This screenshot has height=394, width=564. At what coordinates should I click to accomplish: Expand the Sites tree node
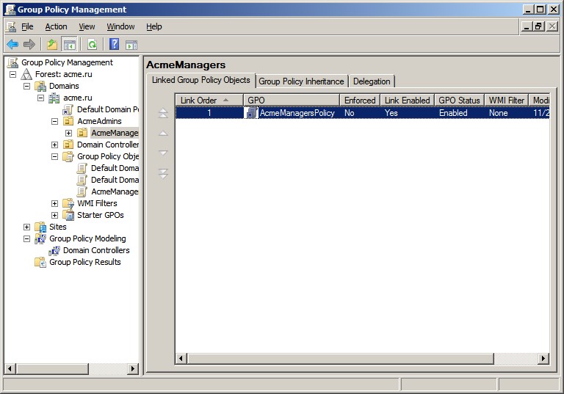tap(27, 227)
